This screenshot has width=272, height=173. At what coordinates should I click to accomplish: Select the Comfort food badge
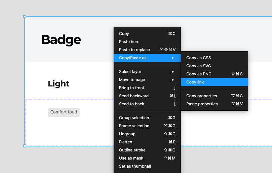64,112
